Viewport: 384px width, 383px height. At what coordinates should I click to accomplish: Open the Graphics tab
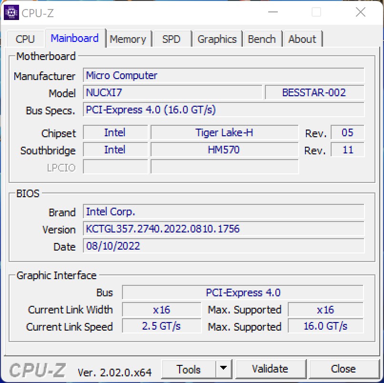[x=217, y=39]
